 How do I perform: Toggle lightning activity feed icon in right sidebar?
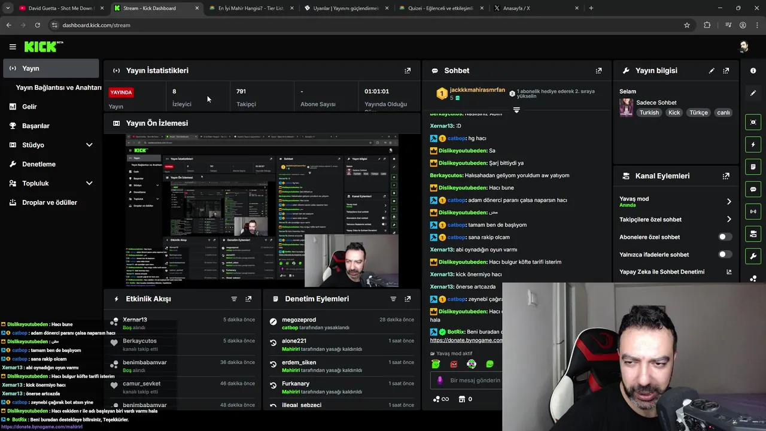coord(753,144)
